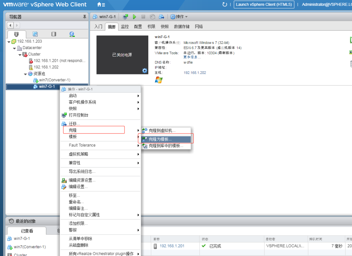Go back using navigator history arrow

point(10,25)
